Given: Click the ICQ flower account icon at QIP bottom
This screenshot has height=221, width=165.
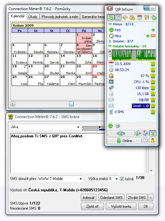Looking at the screenshot, I should (111, 126).
